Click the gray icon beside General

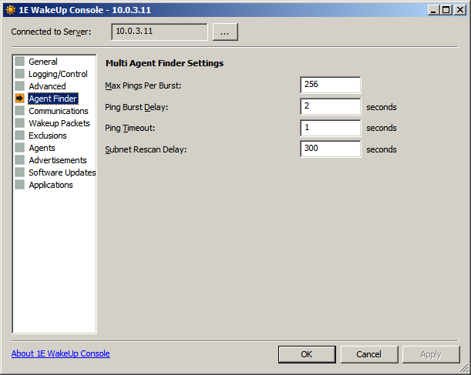coord(20,62)
